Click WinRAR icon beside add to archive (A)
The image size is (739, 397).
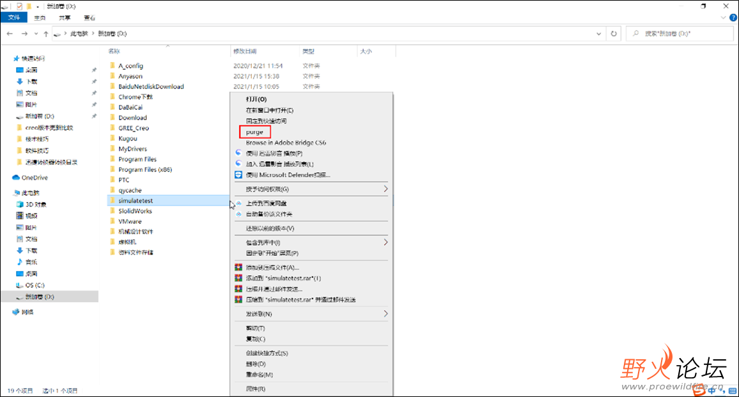point(238,267)
